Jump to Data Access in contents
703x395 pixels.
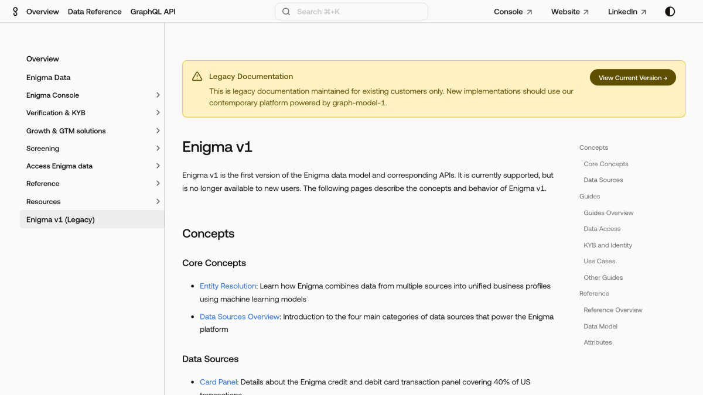click(x=602, y=229)
